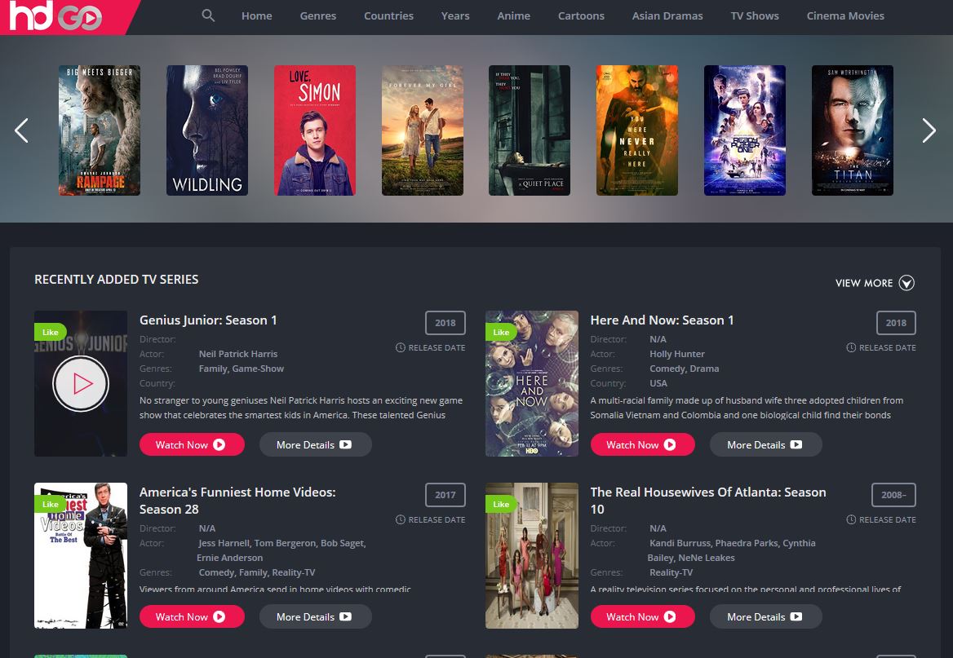Open Cinema Movies section
953x658 pixels.
click(x=845, y=15)
